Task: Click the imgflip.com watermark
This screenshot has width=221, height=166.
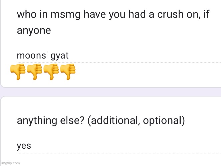Action: pyautogui.click(x=11, y=163)
